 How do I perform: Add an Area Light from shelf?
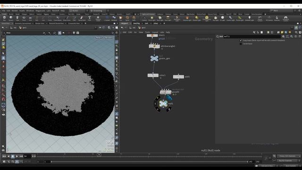[x=168, y=18]
